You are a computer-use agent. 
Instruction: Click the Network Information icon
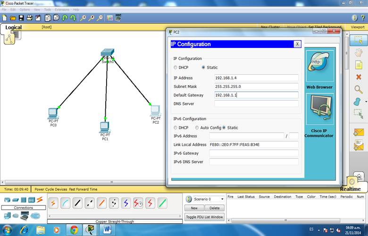pos(354,18)
